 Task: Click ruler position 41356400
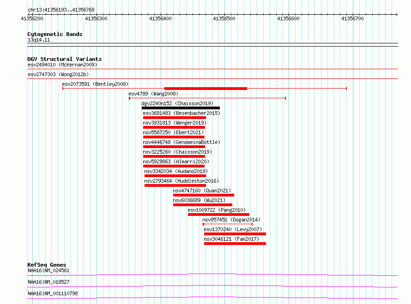click(x=160, y=18)
